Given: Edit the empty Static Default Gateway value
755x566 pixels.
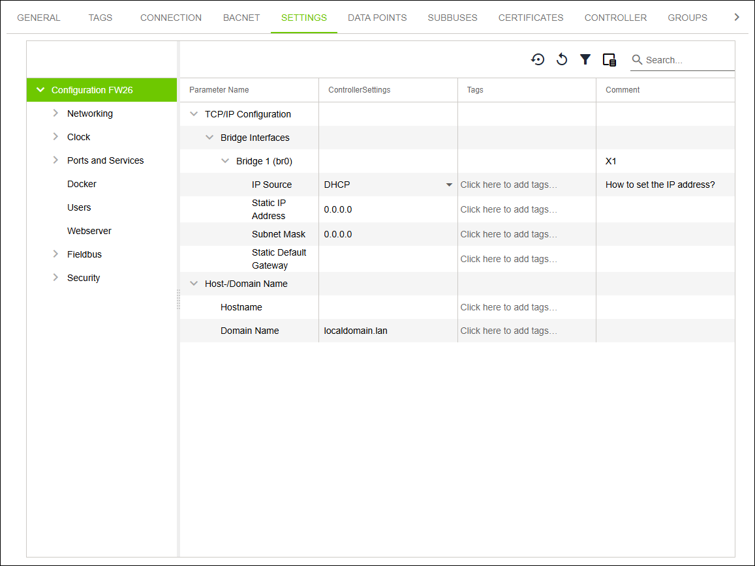Looking at the screenshot, I should click(x=388, y=259).
